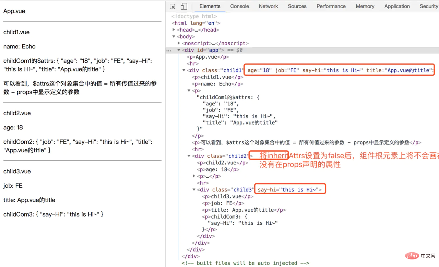The height and width of the screenshot is (267, 439).
Task: Click the job="FE" attribute on child1
Action: pyautogui.click(x=287, y=70)
